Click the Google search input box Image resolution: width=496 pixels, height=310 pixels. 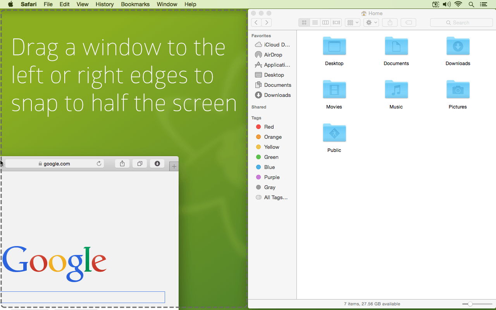pyautogui.click(x=83, y=297)
